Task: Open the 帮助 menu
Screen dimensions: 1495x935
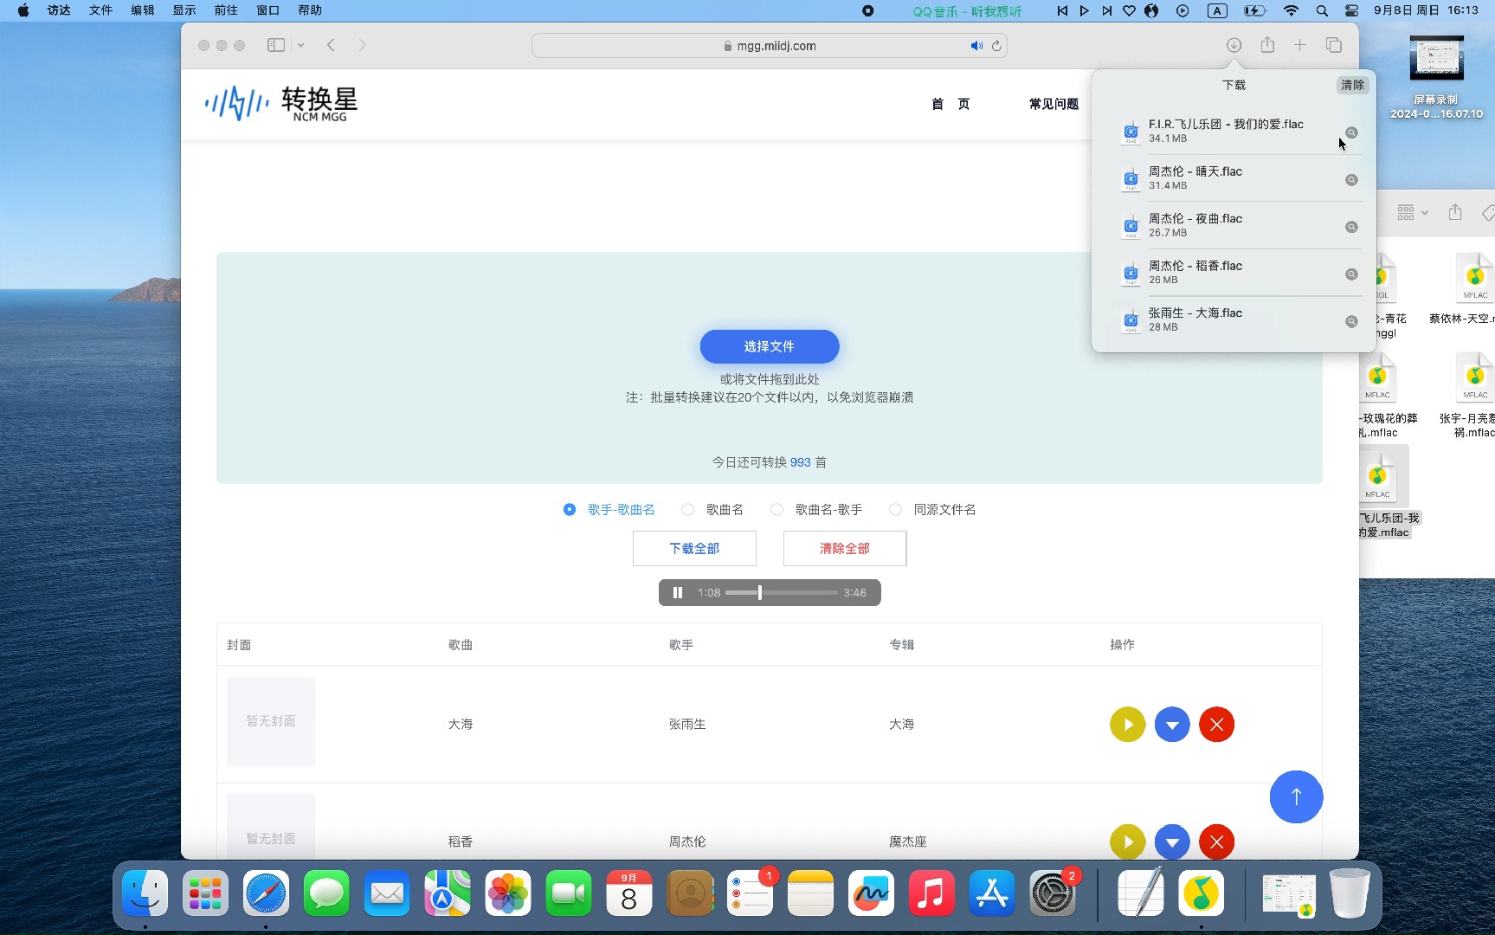Action: 310,10
